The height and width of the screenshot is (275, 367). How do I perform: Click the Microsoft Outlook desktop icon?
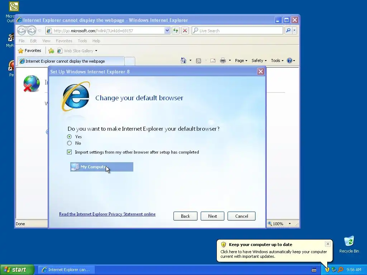click(14, 6)
